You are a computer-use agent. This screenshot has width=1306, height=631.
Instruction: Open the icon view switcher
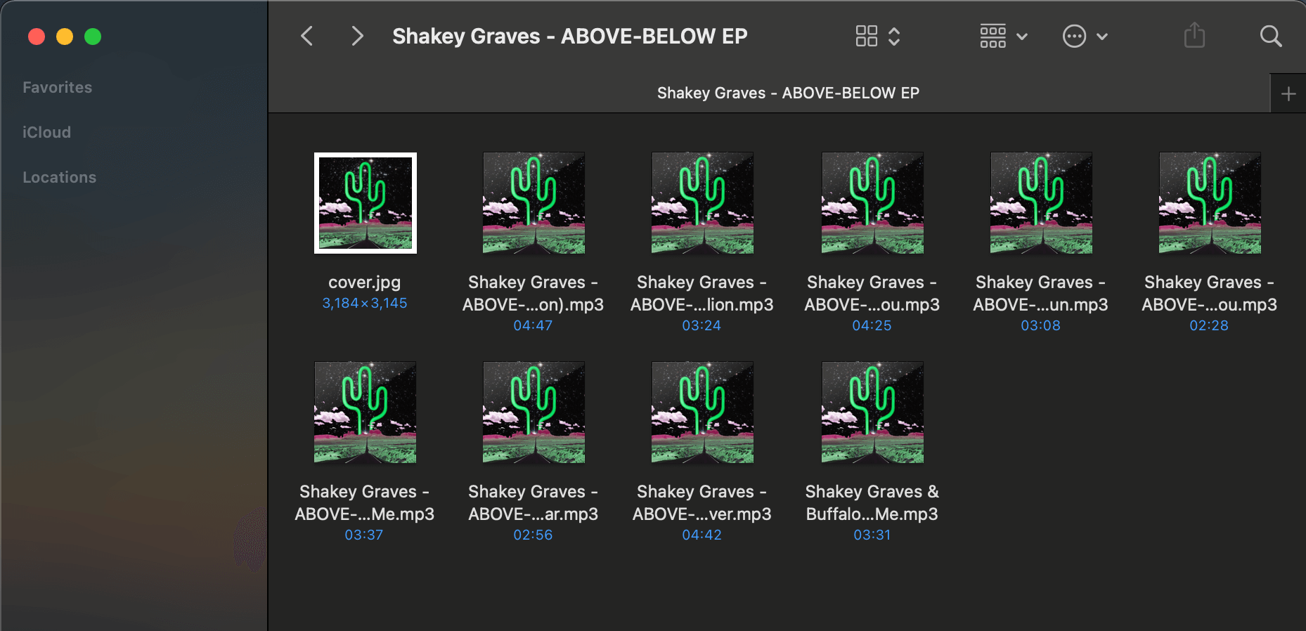click(x=877, y=36)
